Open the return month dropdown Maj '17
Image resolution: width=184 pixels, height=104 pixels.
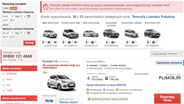[20, 33]
